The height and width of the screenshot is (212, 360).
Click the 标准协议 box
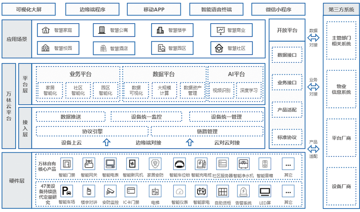click(x=287, y=137)
